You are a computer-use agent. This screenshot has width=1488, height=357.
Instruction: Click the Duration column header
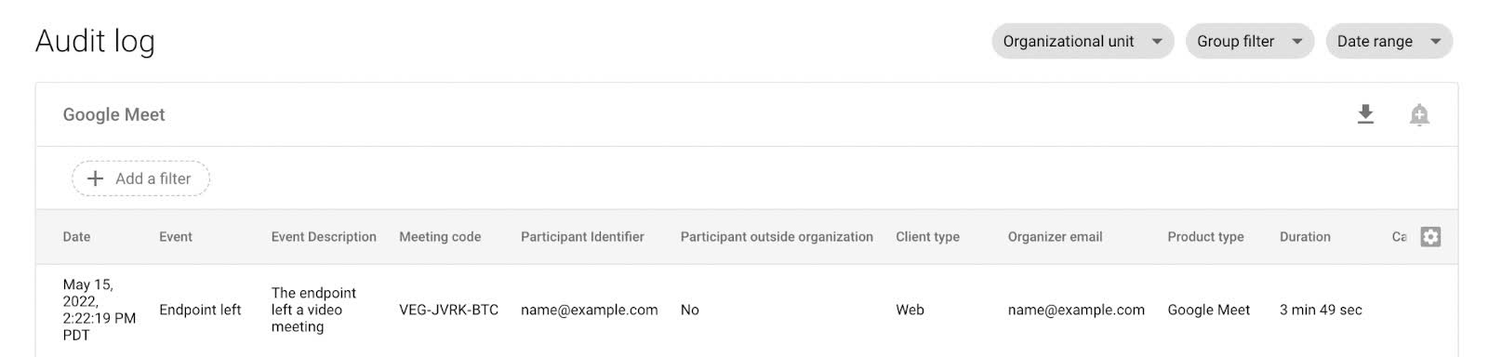[1305, 237]
